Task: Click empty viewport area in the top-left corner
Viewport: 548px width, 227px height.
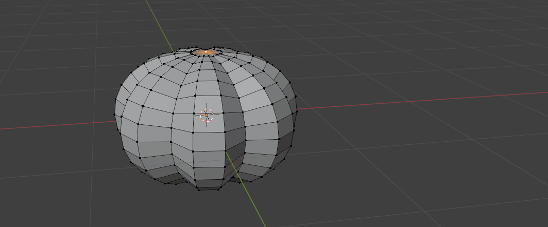Action: [x=41, y=26]
